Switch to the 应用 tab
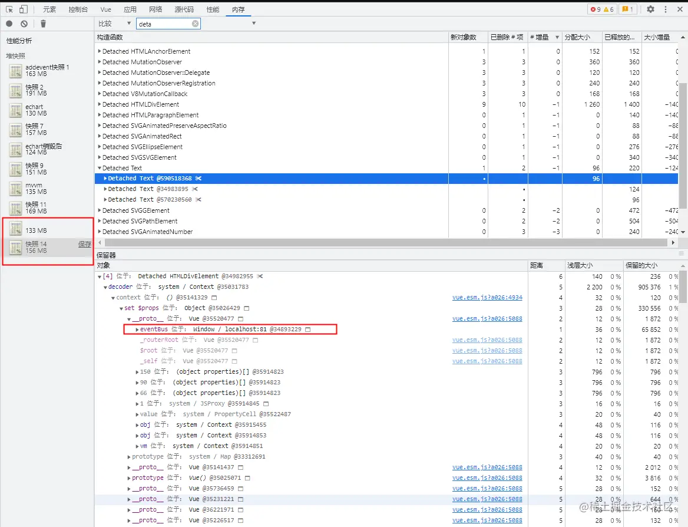The height and width of the screenshot is (527, 688). (130, 9)
